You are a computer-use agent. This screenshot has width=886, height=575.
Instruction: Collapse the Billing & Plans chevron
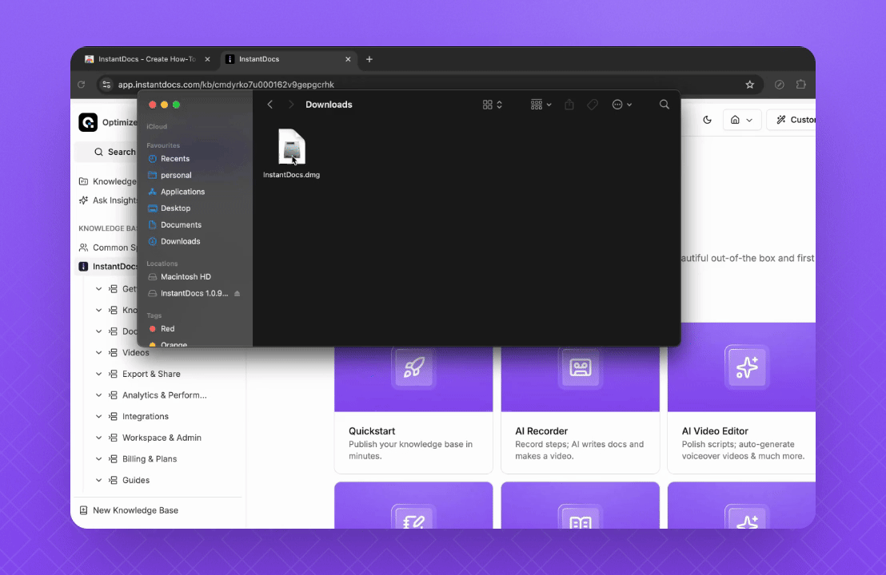98,458
